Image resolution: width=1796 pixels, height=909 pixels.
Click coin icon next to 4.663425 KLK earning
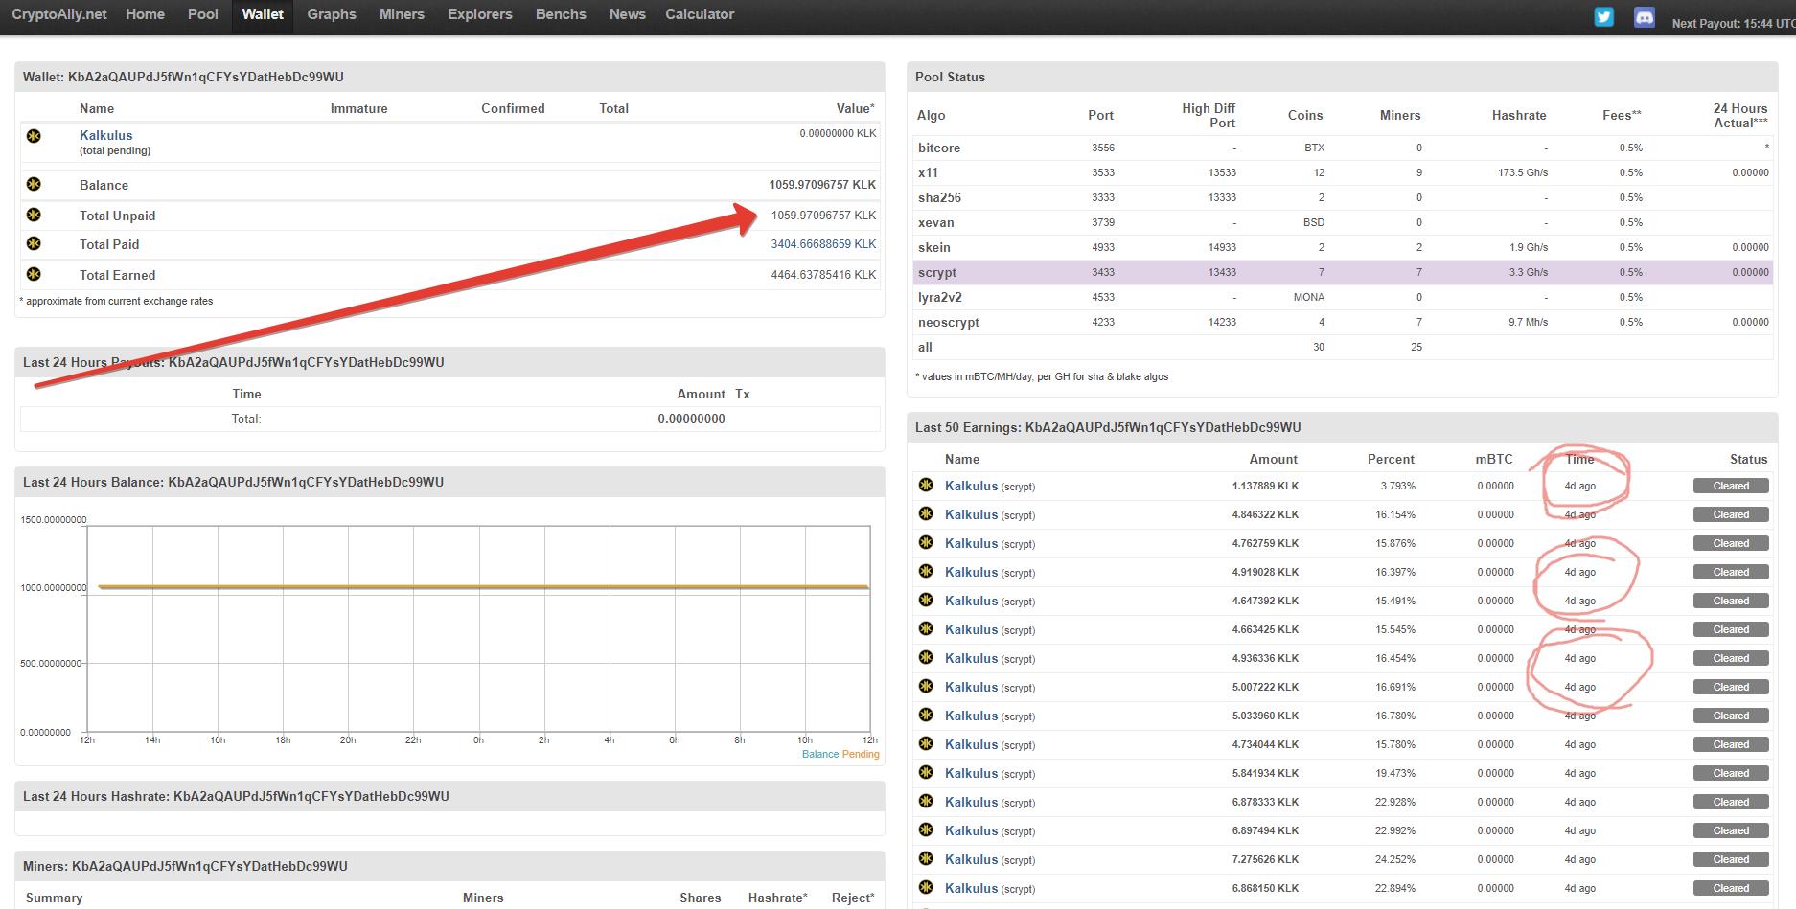[x=926, y=628]
